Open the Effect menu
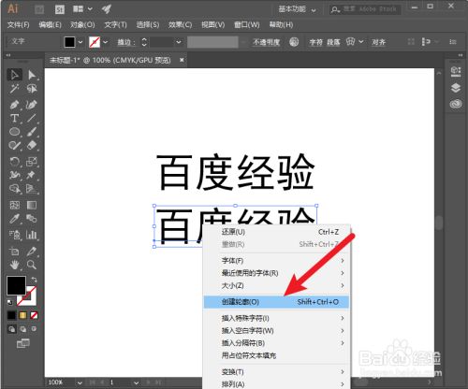 180,25
